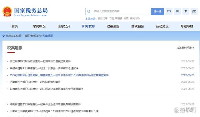The width and height of the screenshot is (200, 117).
Task: Sort by 按发稿时间排序
Action: coord(185,48)
